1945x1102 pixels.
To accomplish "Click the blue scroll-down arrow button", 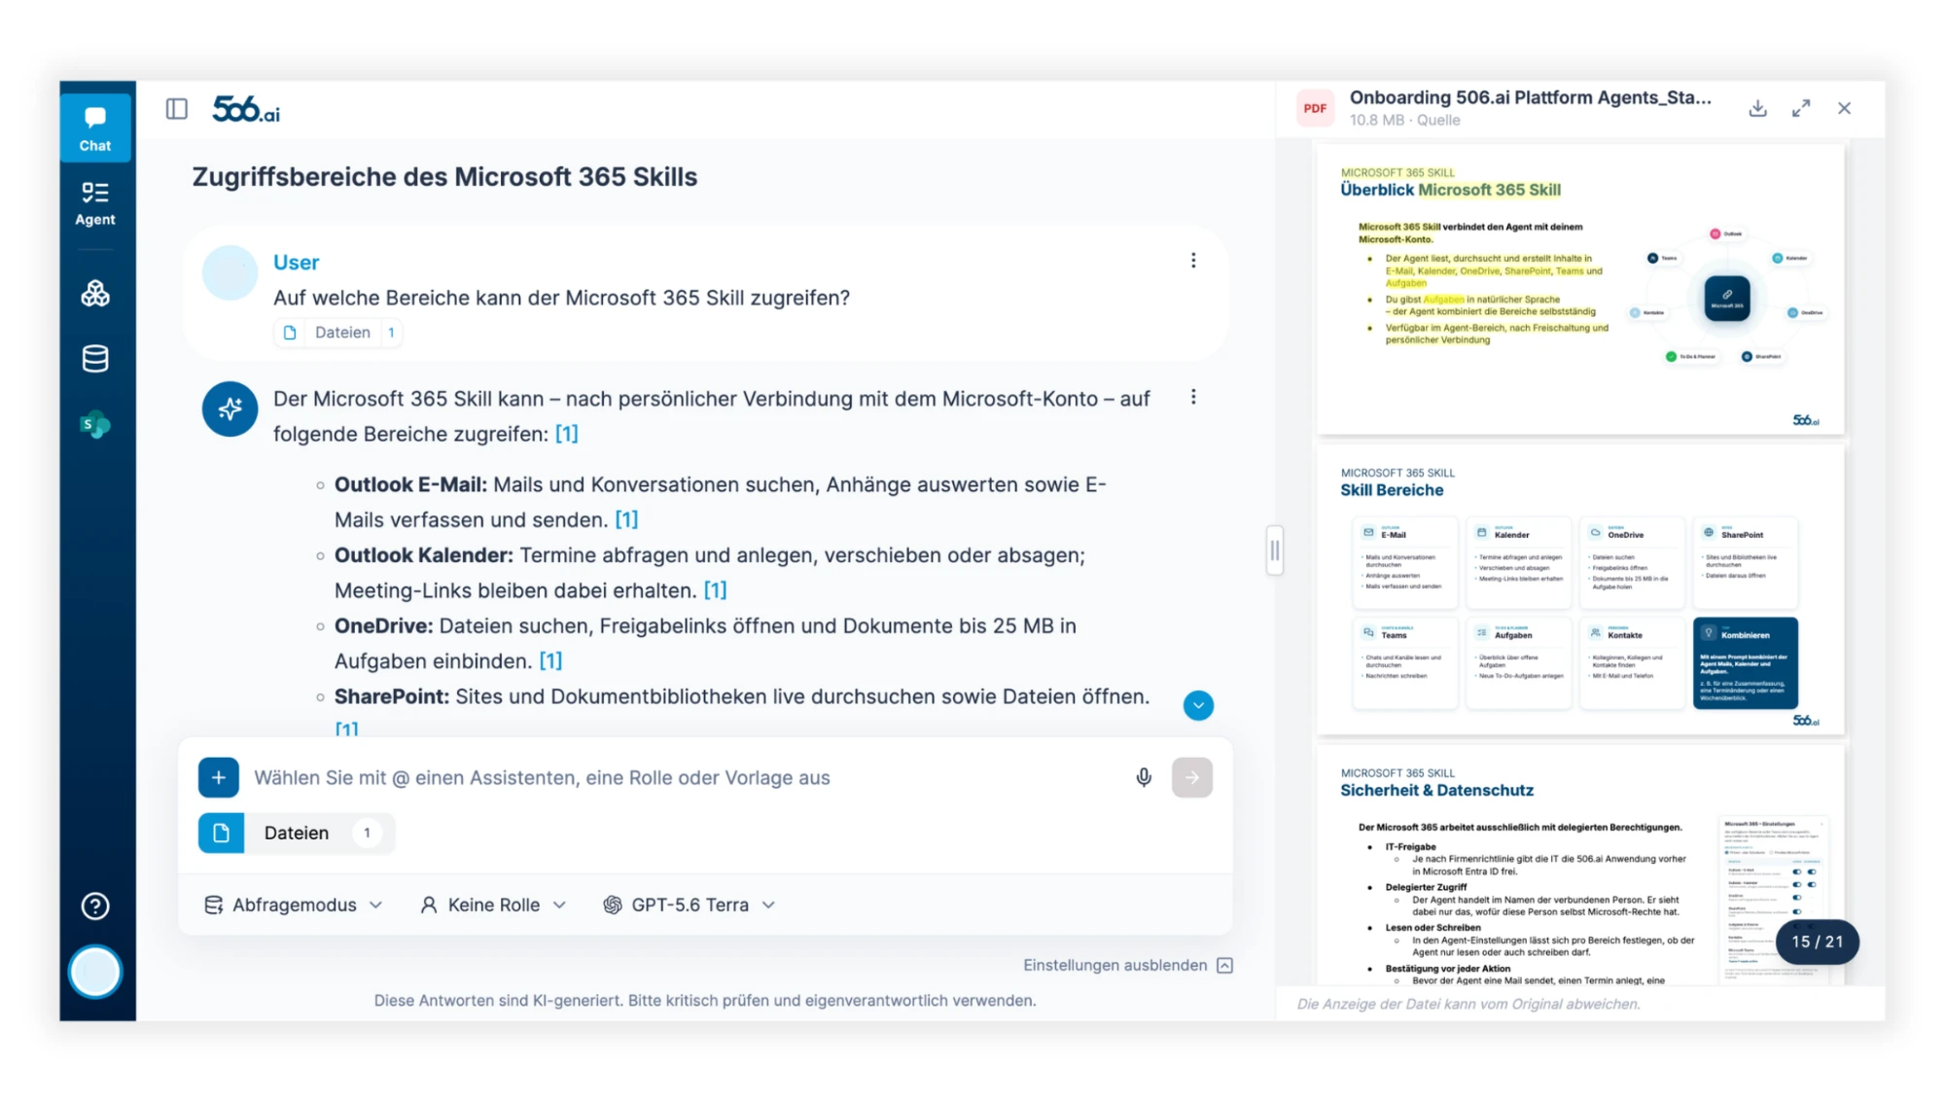I will (x=1198, y=705).
